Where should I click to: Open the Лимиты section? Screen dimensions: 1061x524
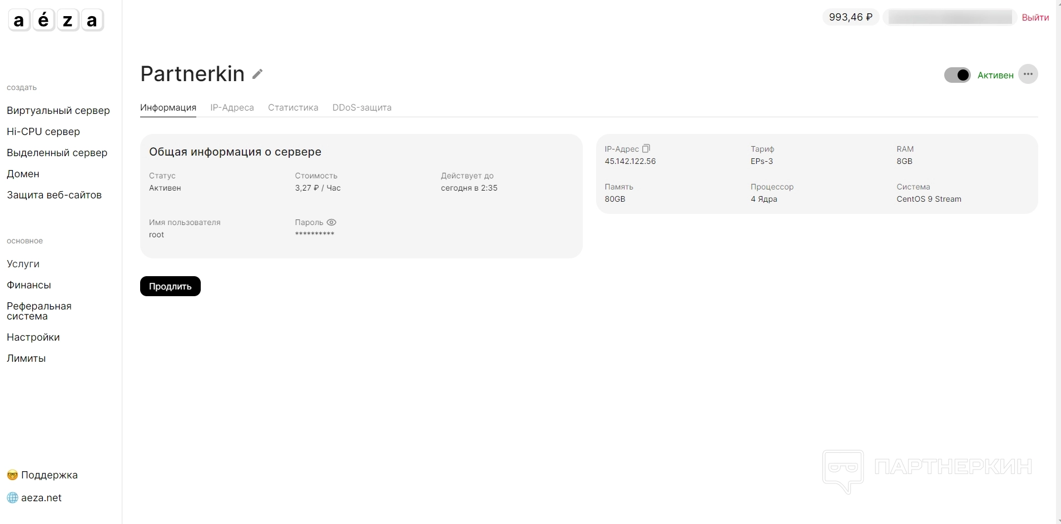pos(26,358)
